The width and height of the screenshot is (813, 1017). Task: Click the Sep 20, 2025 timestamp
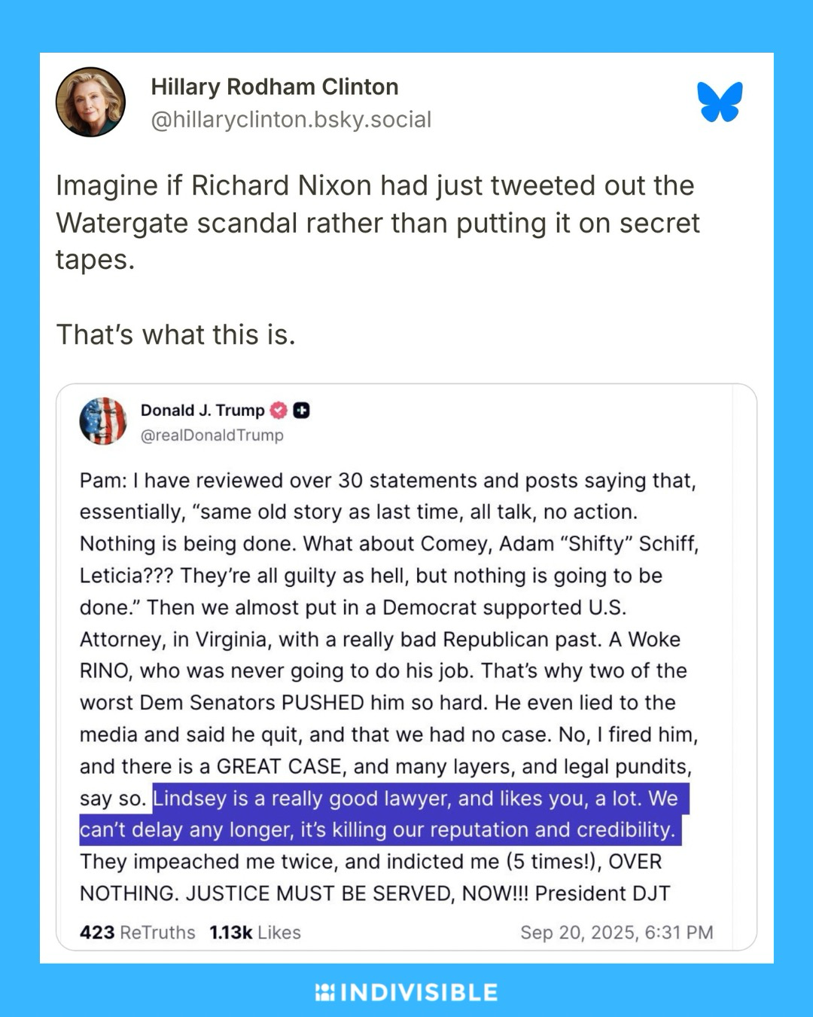[x=616, y=933]
